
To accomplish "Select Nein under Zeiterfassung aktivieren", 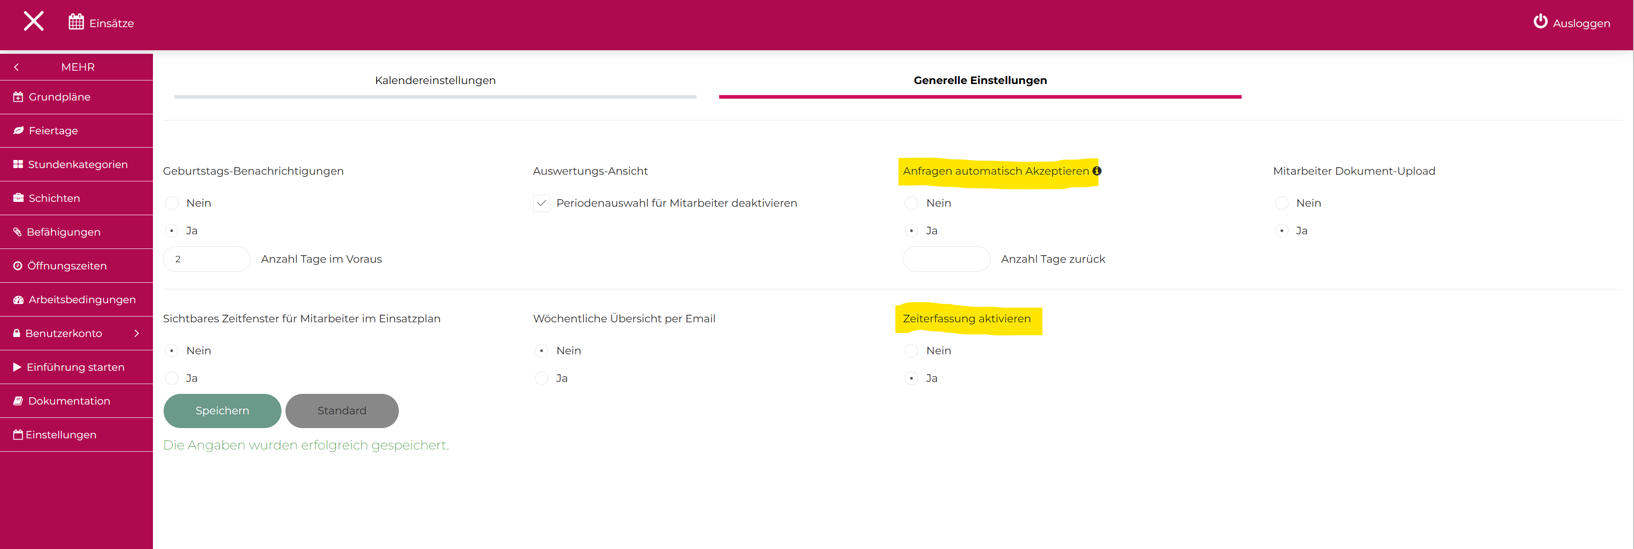I will (x=911, y=351).
